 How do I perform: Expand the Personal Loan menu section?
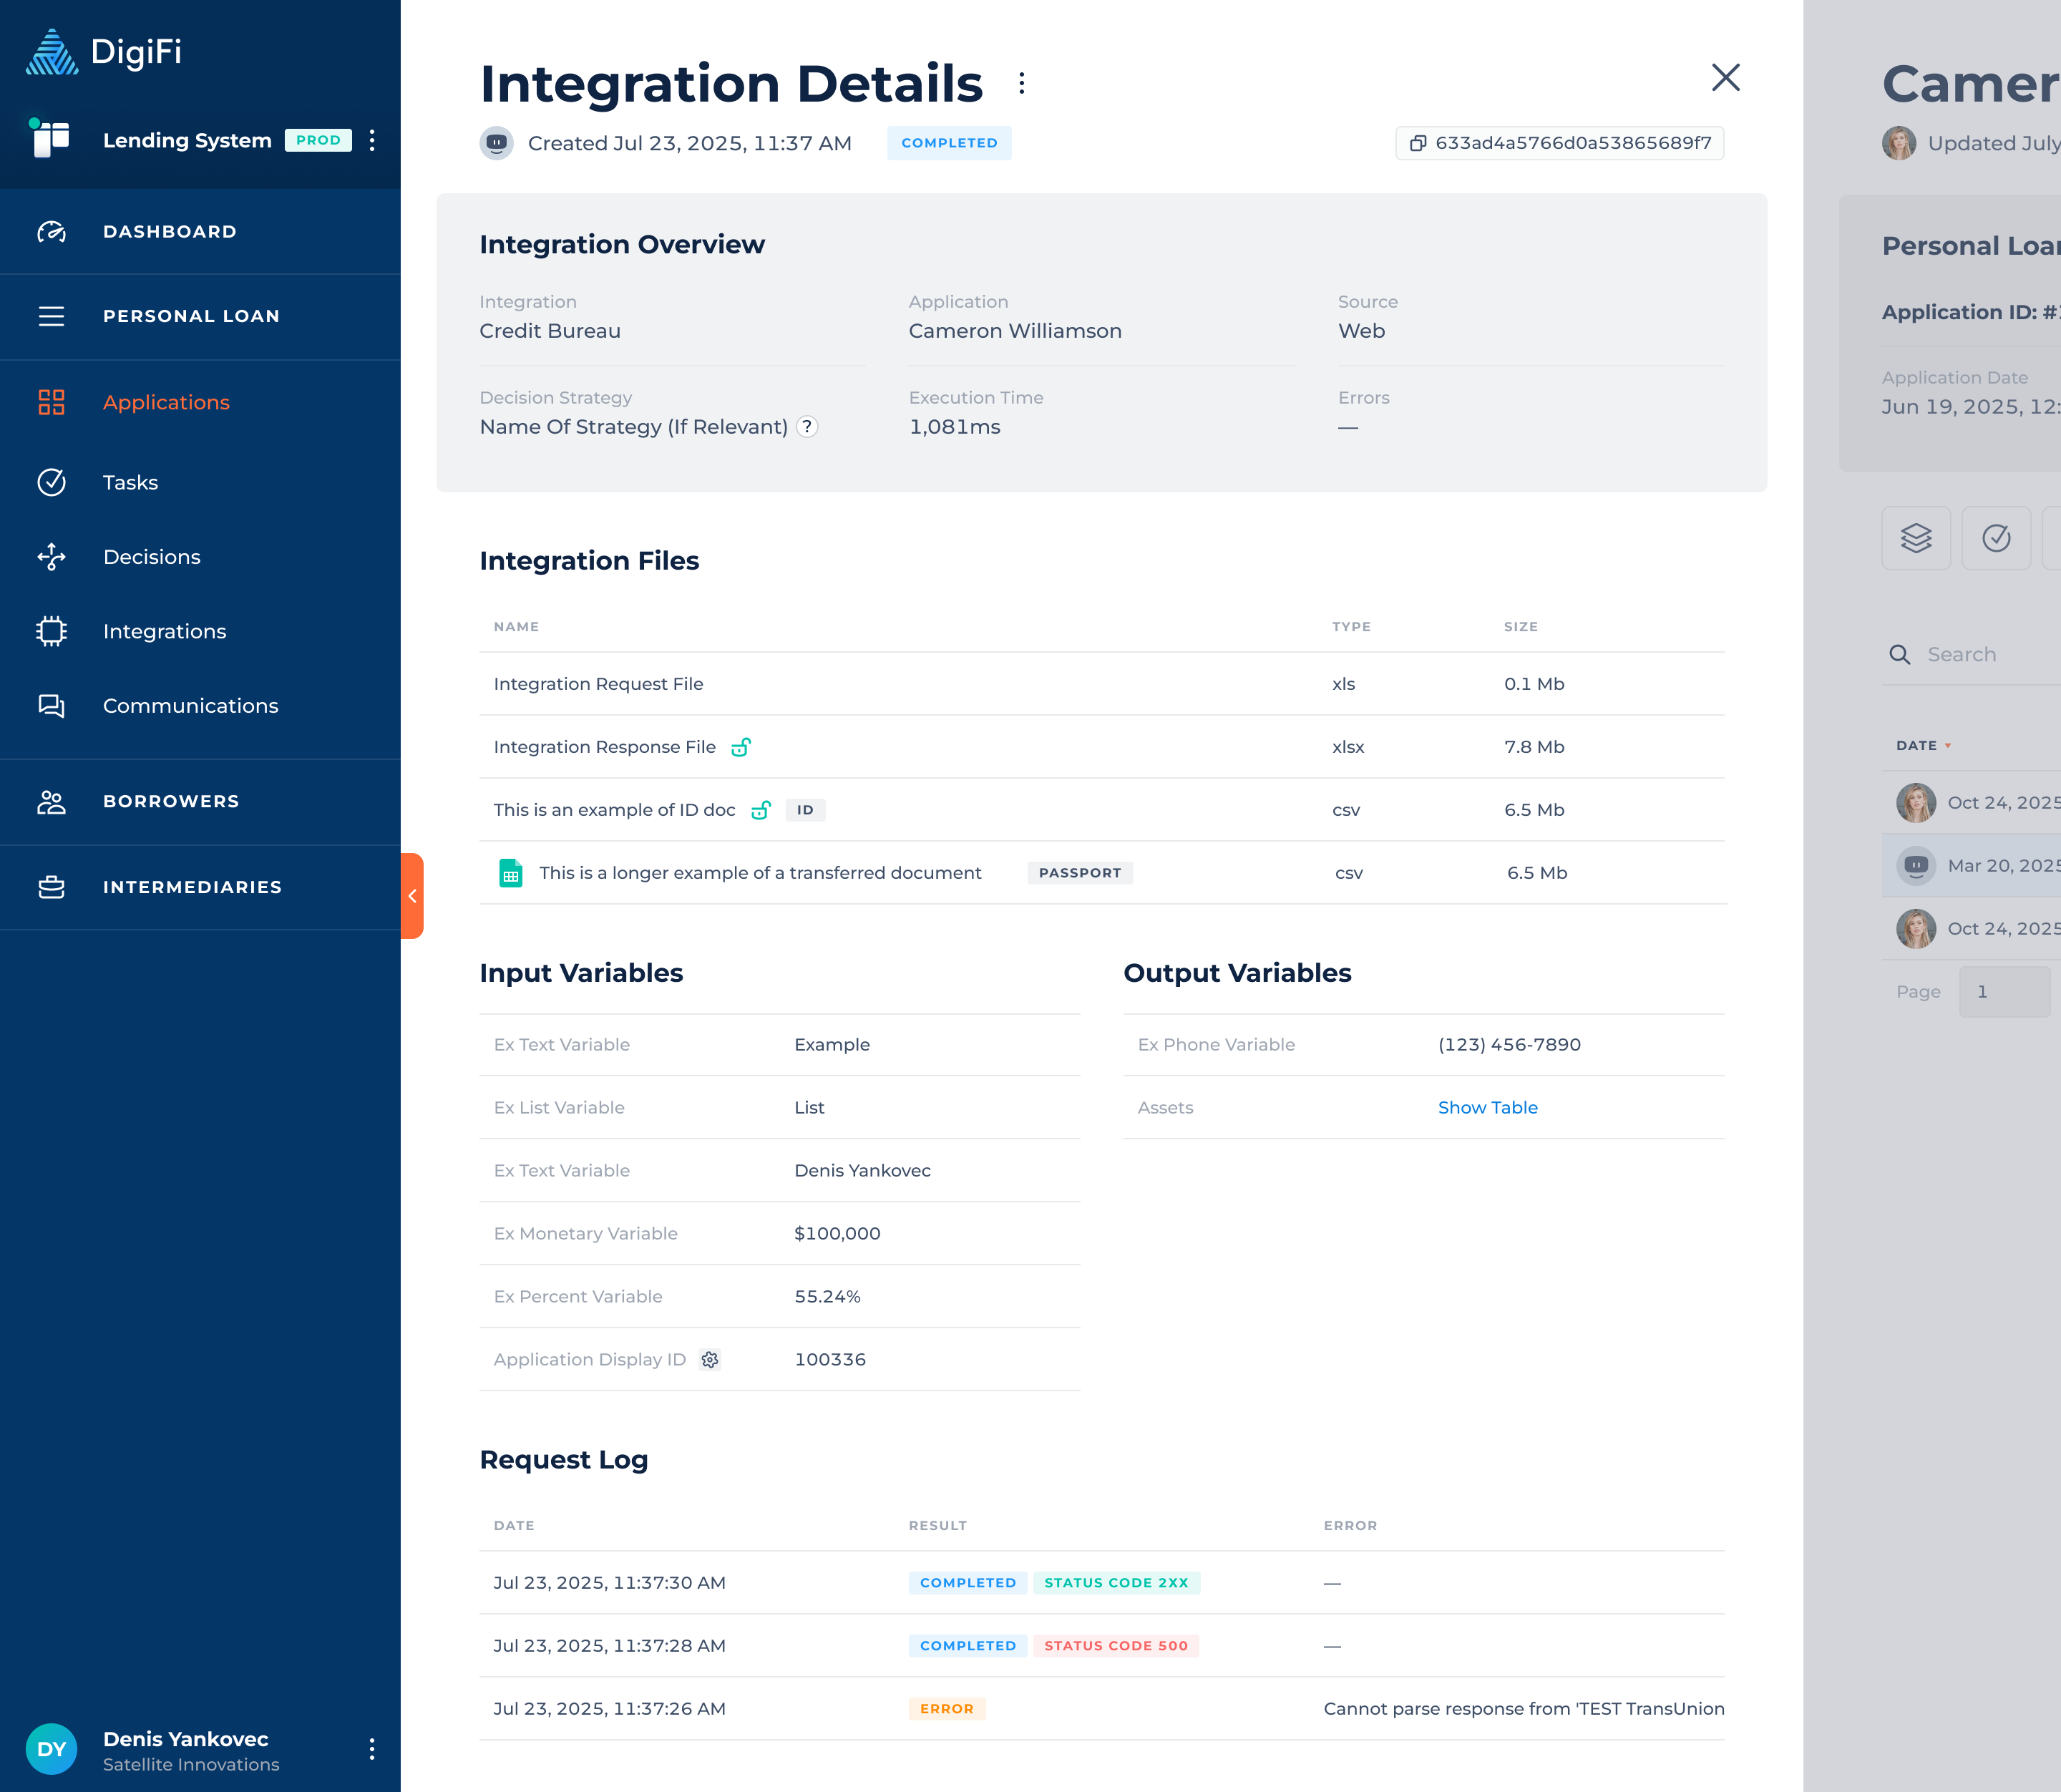pos(190,316)
